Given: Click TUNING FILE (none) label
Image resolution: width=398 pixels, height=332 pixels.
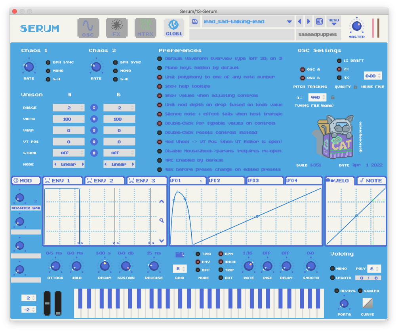Looking at the screenshot, I should pyautogui.click(x=314, y=106).
